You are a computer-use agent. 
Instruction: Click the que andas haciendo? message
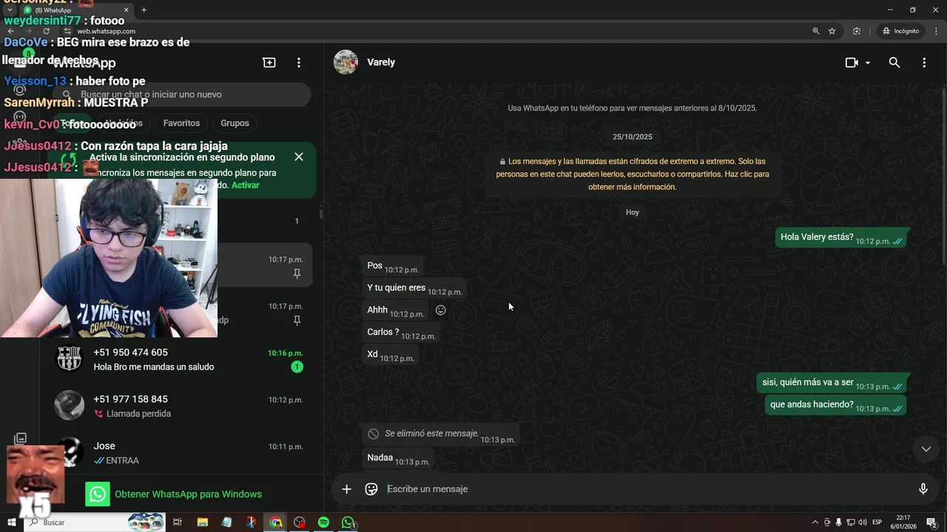coord(836,406)
